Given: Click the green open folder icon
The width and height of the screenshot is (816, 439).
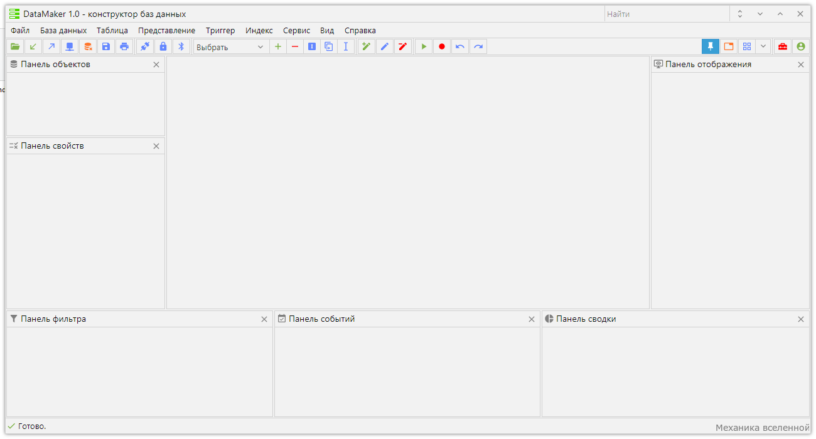Looking at the screenshot, I should click(15, 46).
